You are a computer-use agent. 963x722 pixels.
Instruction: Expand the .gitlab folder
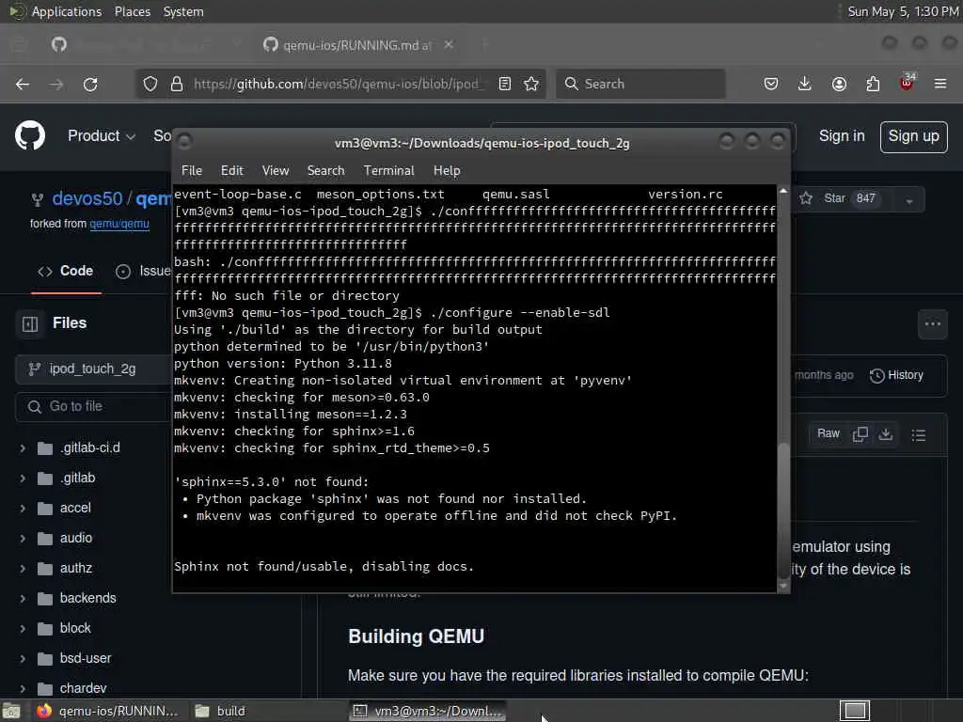(x=23, y=479)
